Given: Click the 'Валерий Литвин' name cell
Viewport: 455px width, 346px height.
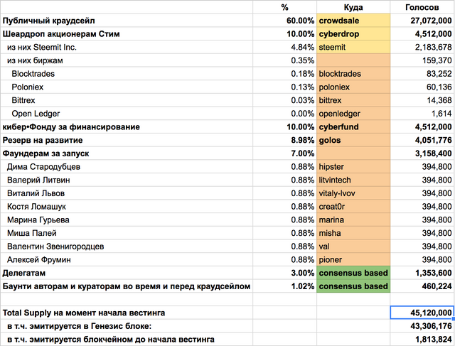Looking at the screenshot, I should (127, 180).
